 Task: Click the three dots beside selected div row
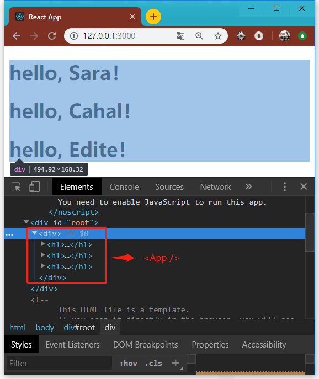tap(9, 234)
